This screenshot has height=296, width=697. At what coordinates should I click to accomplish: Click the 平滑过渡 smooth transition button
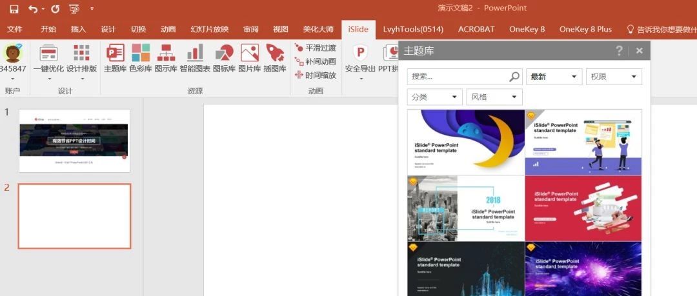(x=315, y=48)
